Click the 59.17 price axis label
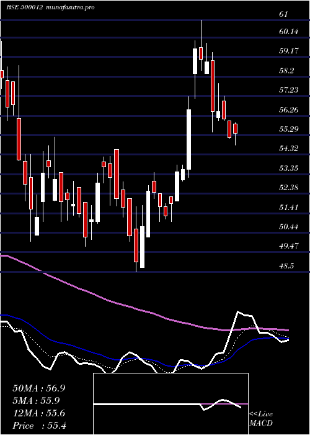This screenshot has width=310, height=435. pyautogui.click(x=289, y=51)
